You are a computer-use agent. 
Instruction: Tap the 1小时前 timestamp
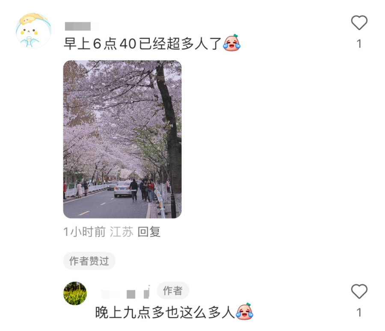click(84, 232)
